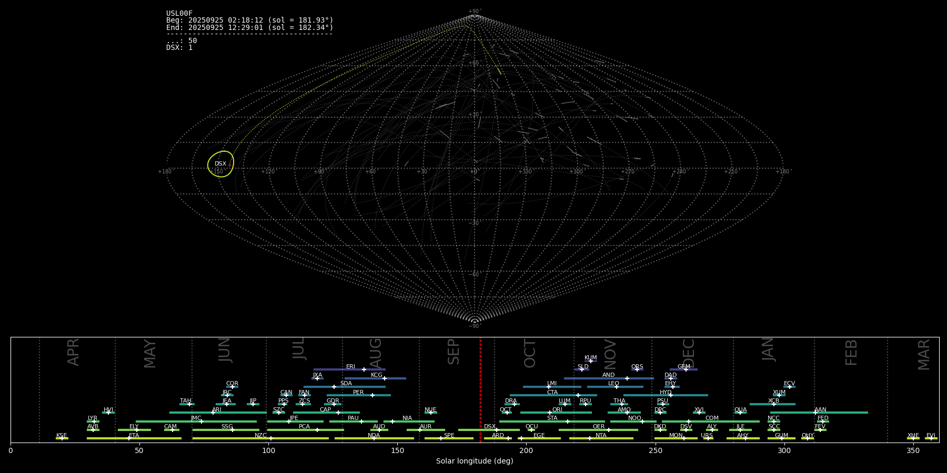Image resolution: width=947 pixels, height=473 pixels.
Task: Select the NTA shower label
Action: 601,436
